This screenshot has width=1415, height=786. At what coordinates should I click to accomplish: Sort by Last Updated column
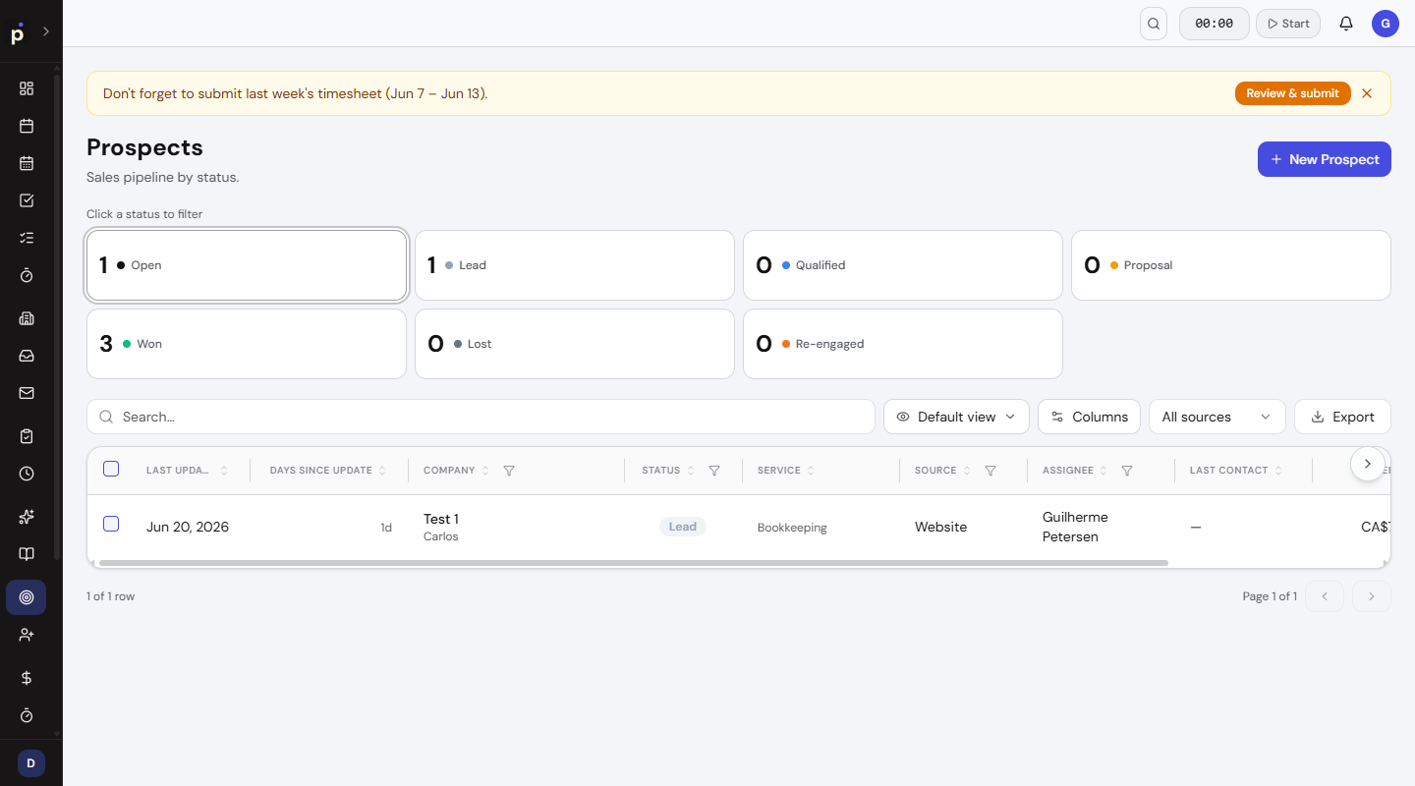point(187,471)
